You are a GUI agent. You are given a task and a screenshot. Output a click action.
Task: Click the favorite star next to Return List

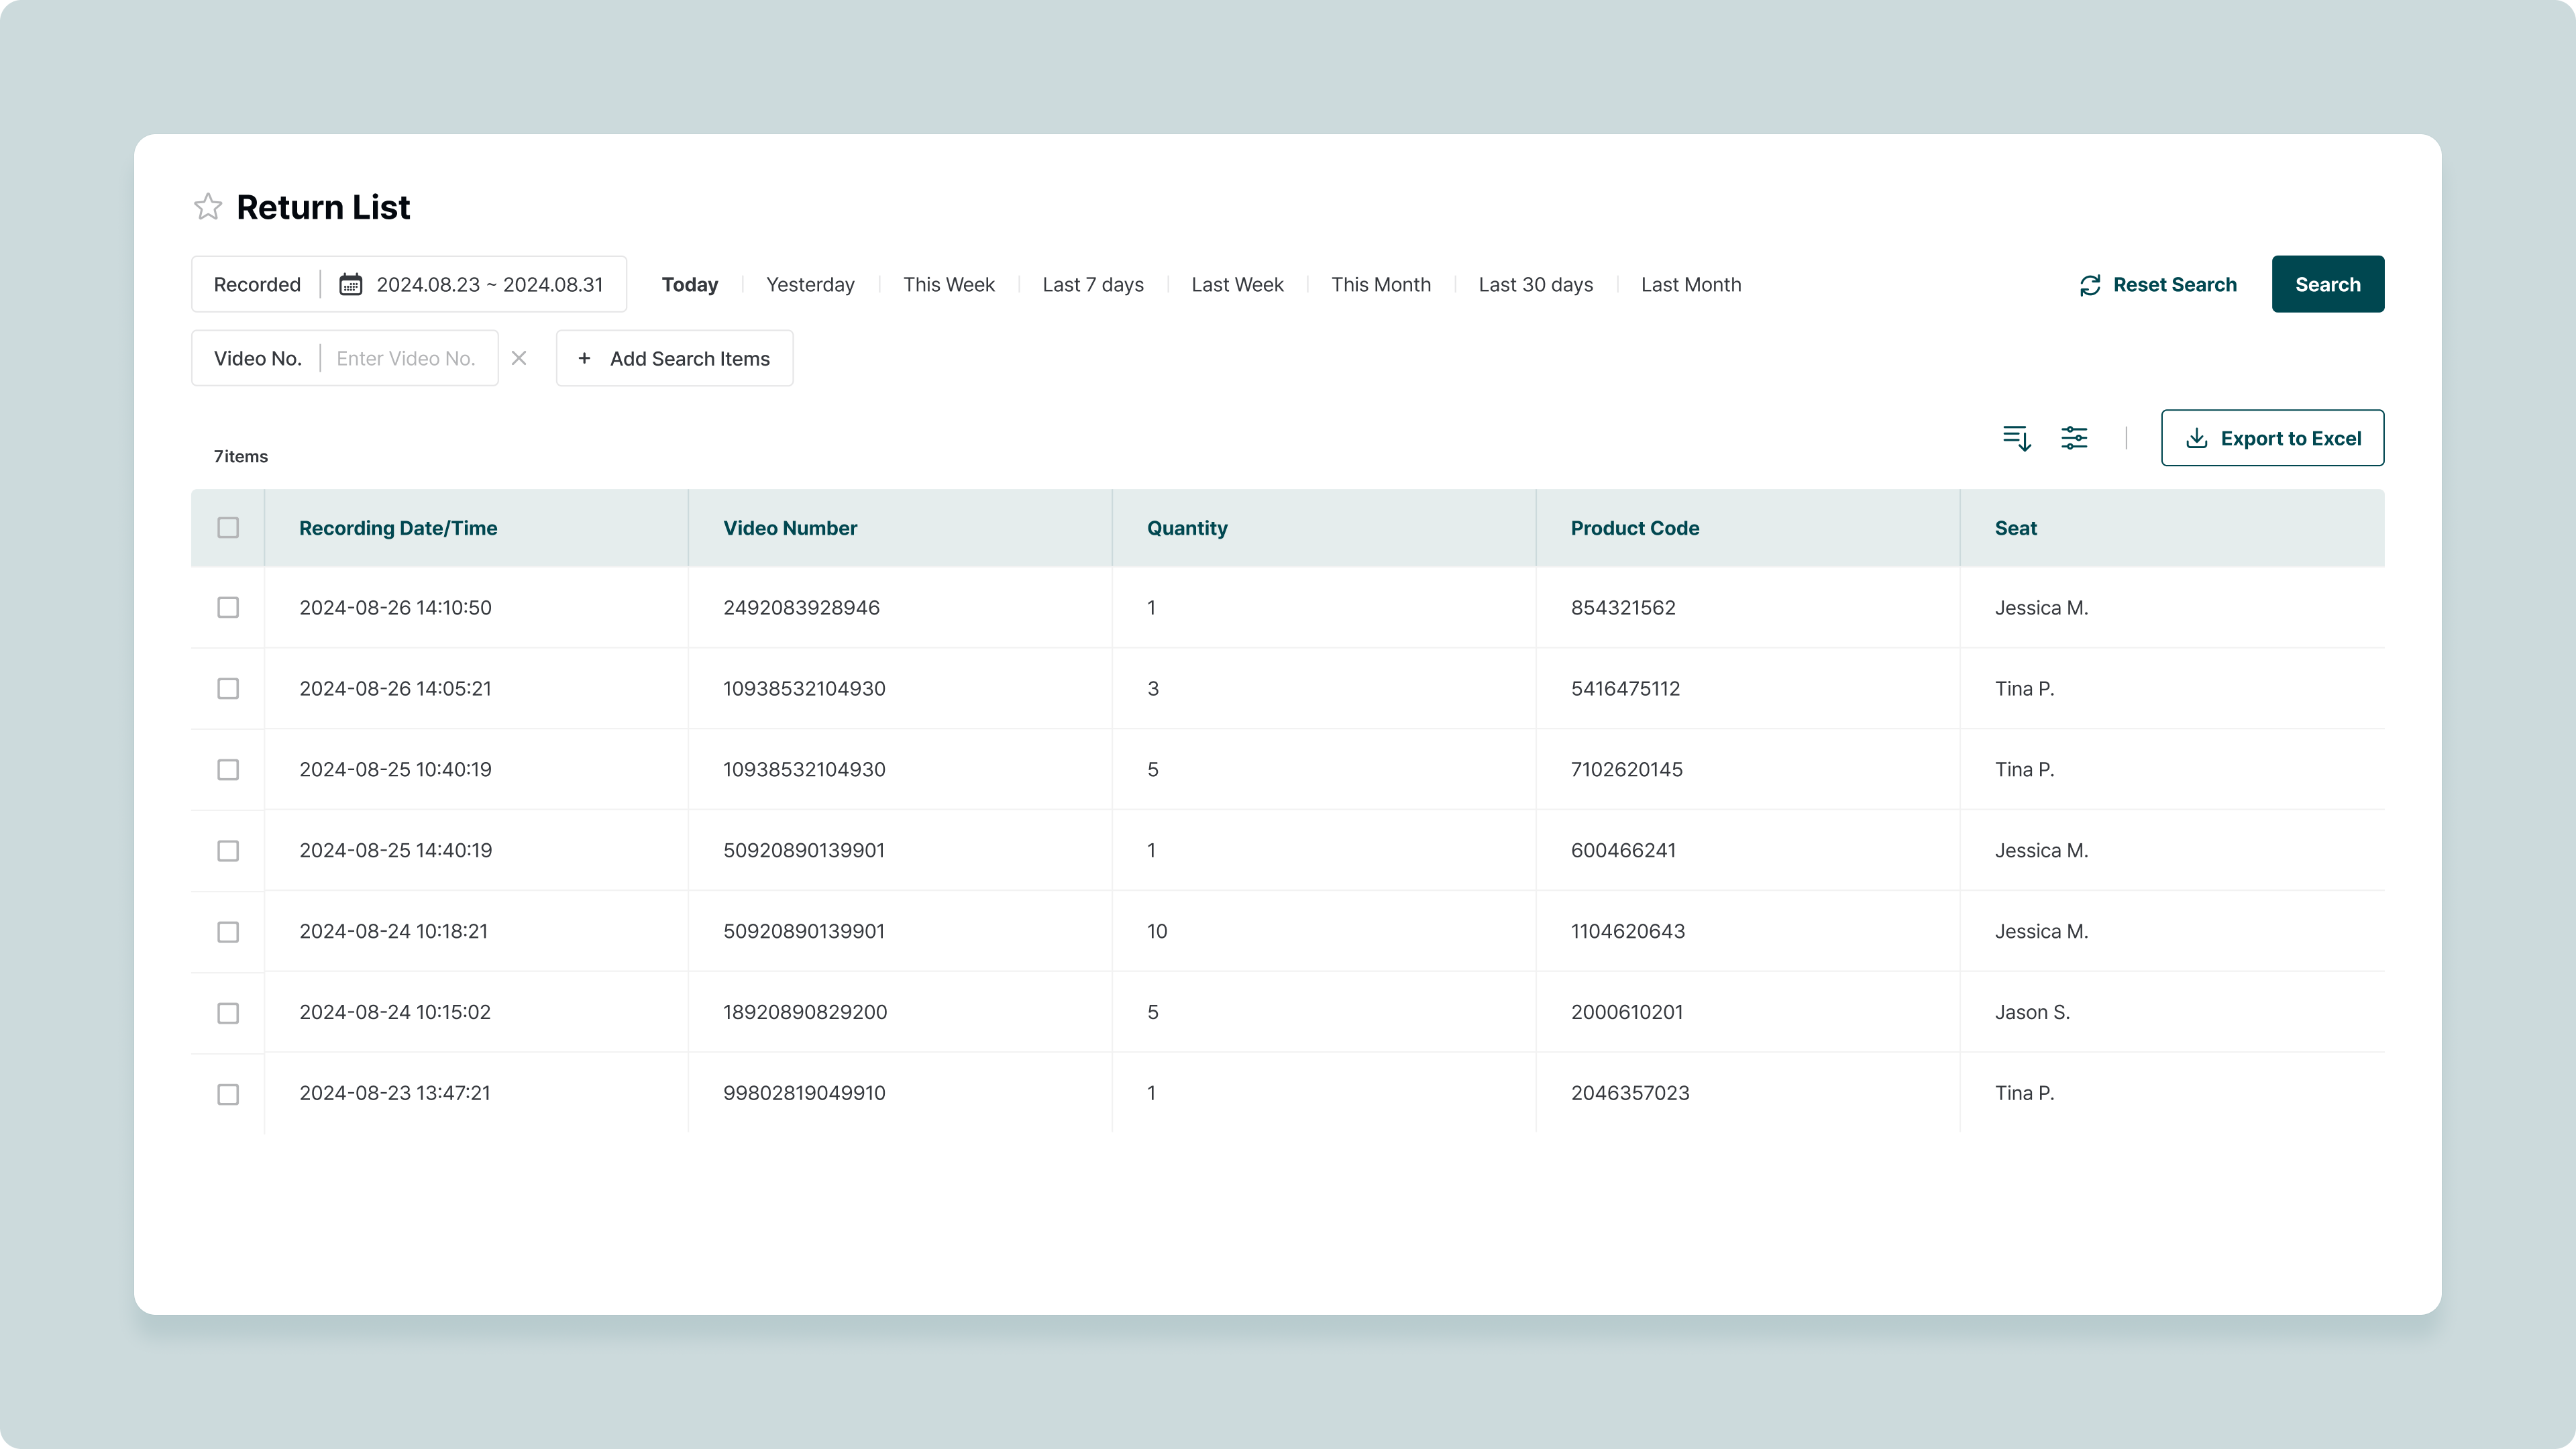point(208,207)
